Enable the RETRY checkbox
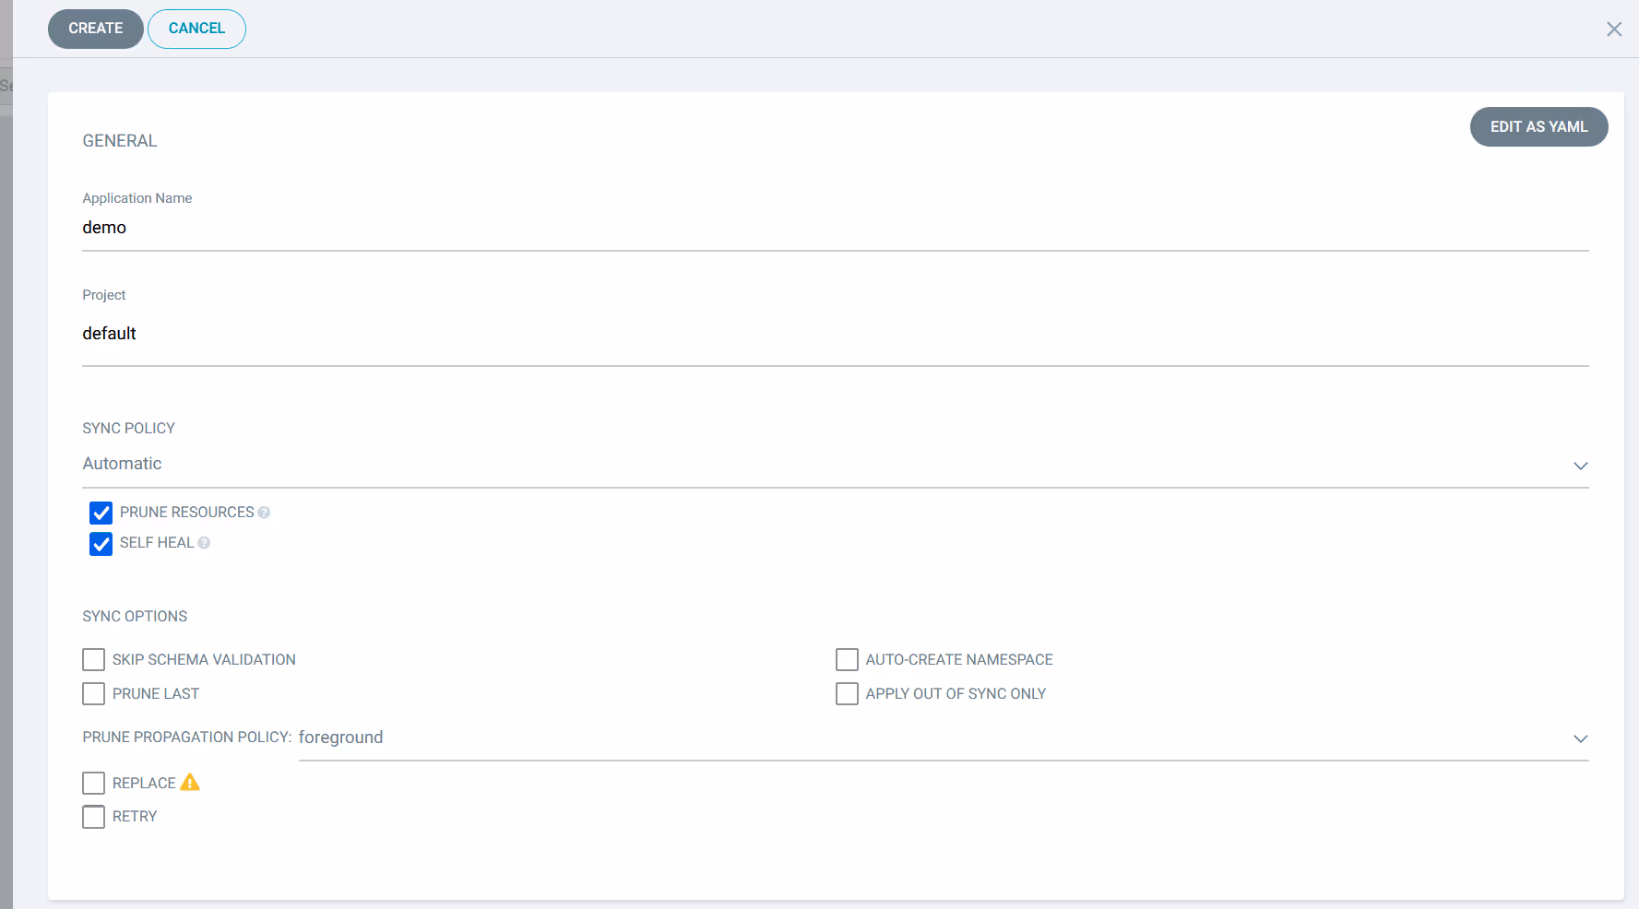1639x909 pixels. (93, 817)
